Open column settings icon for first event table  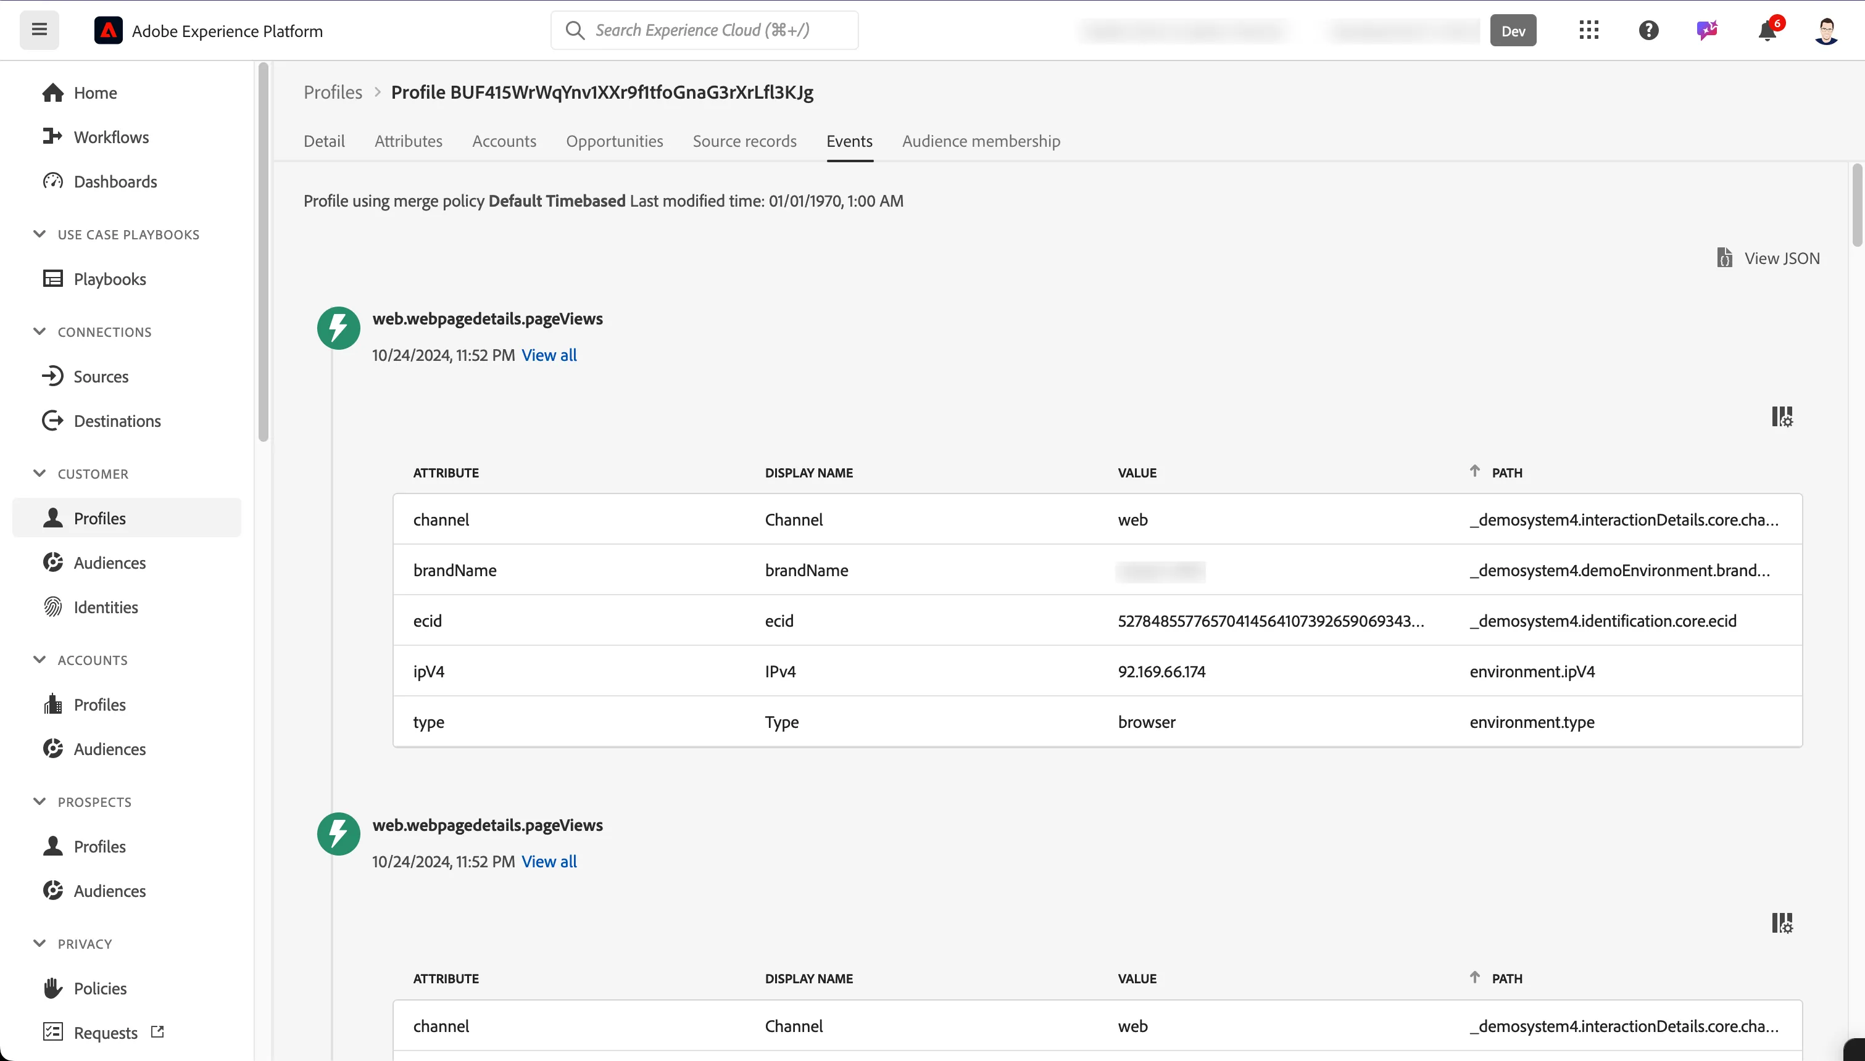1782,417
